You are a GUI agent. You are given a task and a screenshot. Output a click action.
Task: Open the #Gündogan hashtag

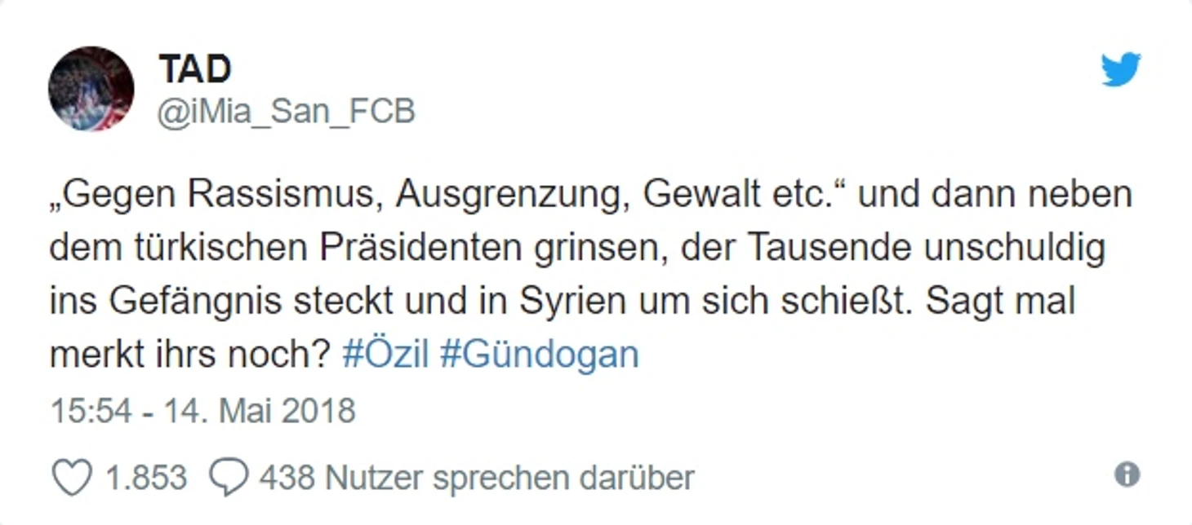(x=539, y=355)
